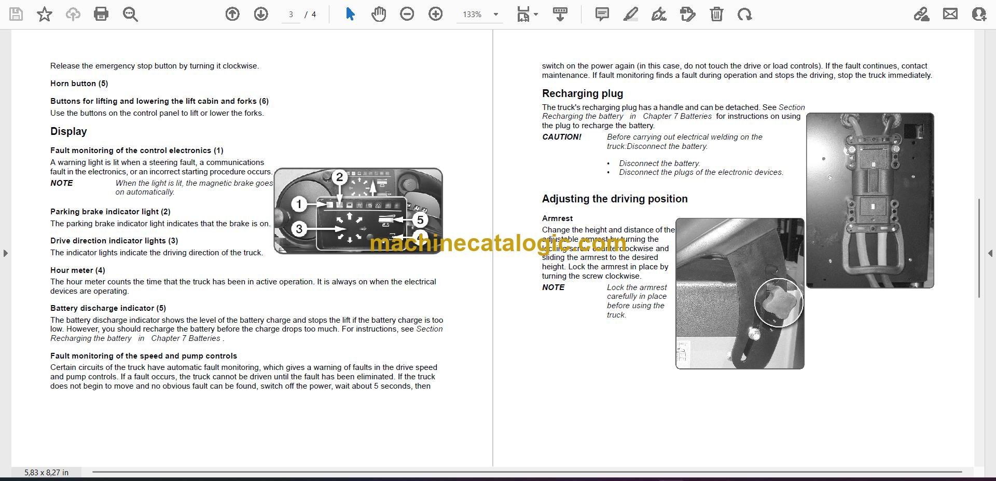Click 'Battery discharge indicator (5)' heading
The width and height of the screenshot is (996, 481).
[x=108, y=308]
